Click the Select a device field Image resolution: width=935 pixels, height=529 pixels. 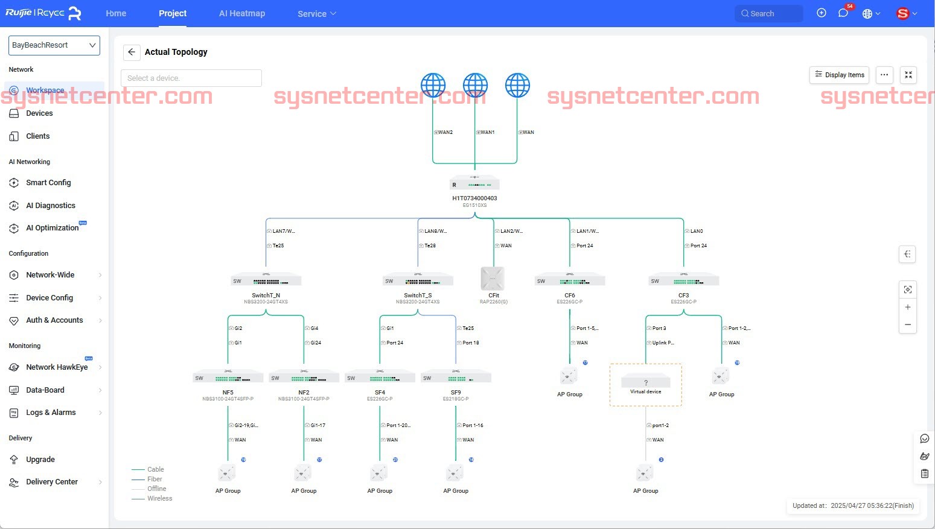(x=191, y=78)
